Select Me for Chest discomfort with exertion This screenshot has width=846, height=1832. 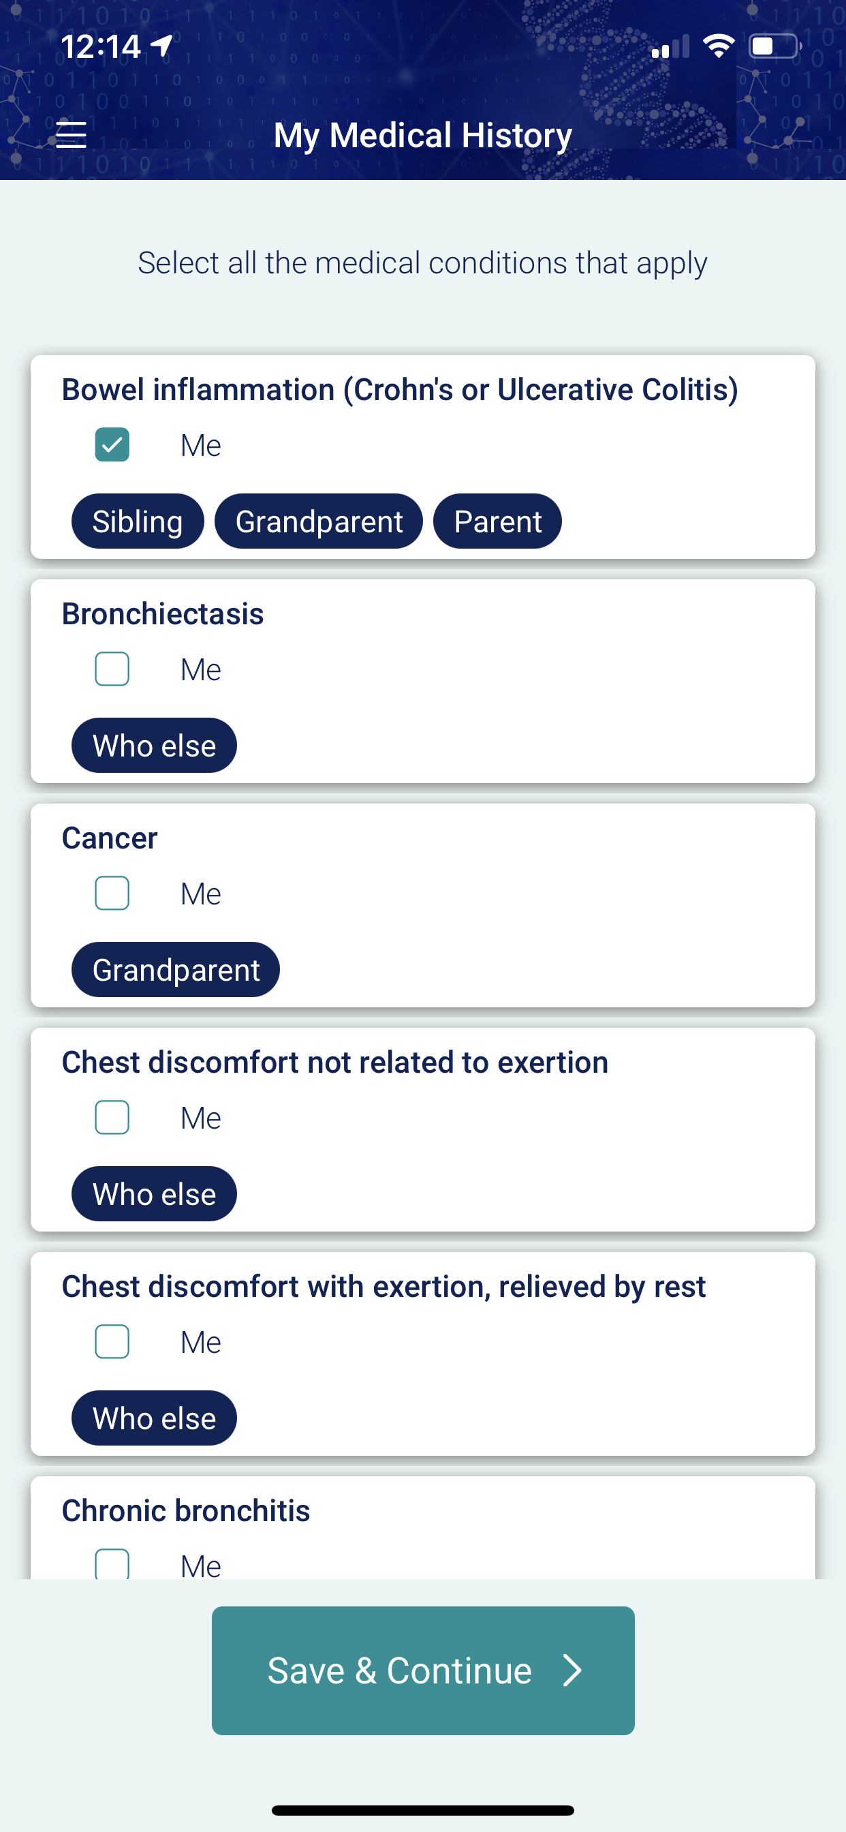click(112, 1341)
